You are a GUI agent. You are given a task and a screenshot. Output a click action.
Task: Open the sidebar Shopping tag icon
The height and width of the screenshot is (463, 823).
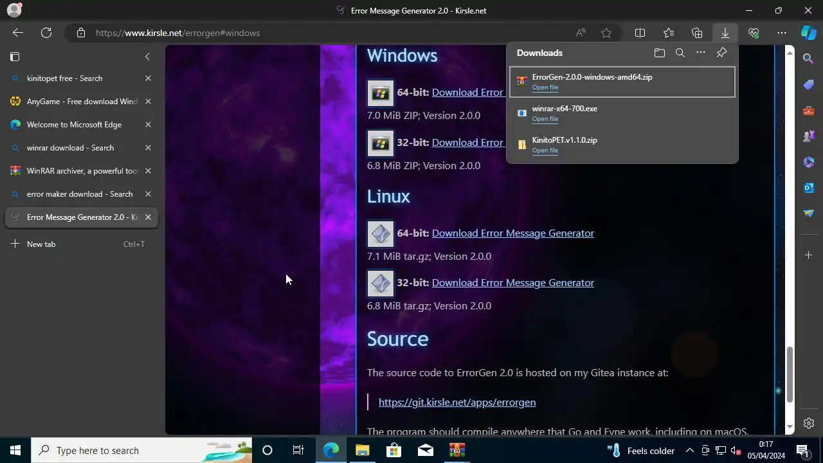point(809,85)
